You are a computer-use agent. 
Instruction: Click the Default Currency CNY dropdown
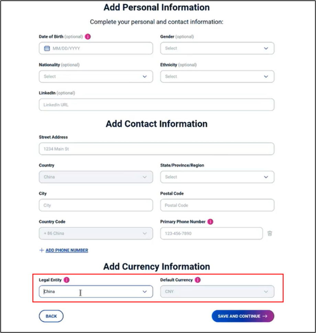click(217, 291)
